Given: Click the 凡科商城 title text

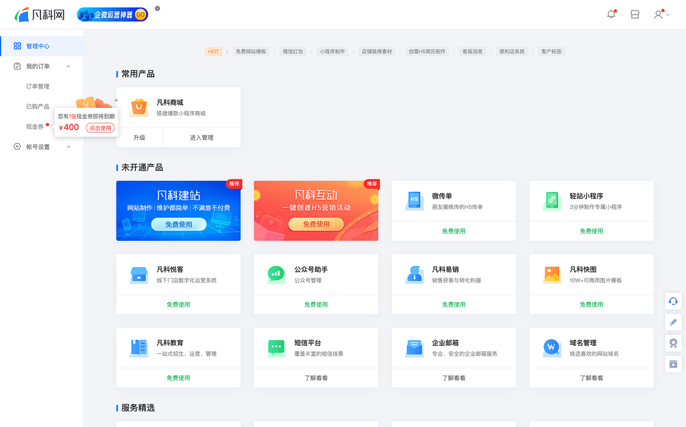Looking at the screenshot, I should point(170,103).
